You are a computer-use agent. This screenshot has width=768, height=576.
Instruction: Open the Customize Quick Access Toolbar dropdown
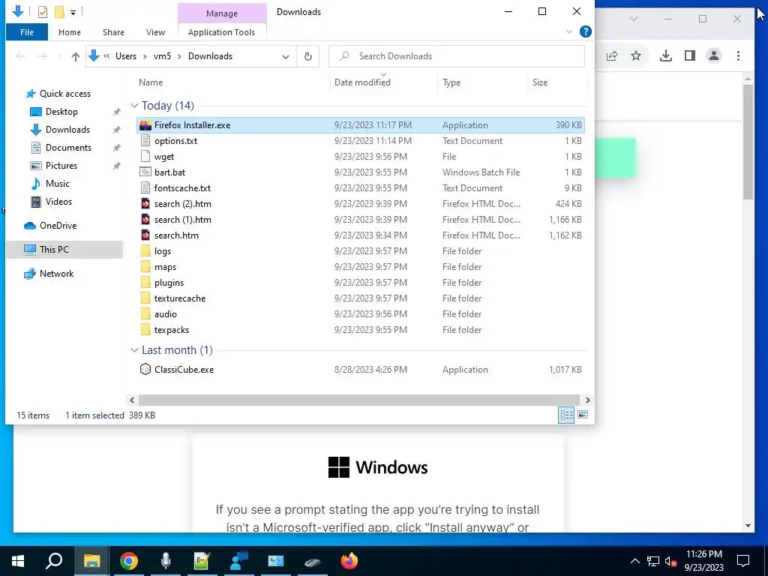point(73,12)
